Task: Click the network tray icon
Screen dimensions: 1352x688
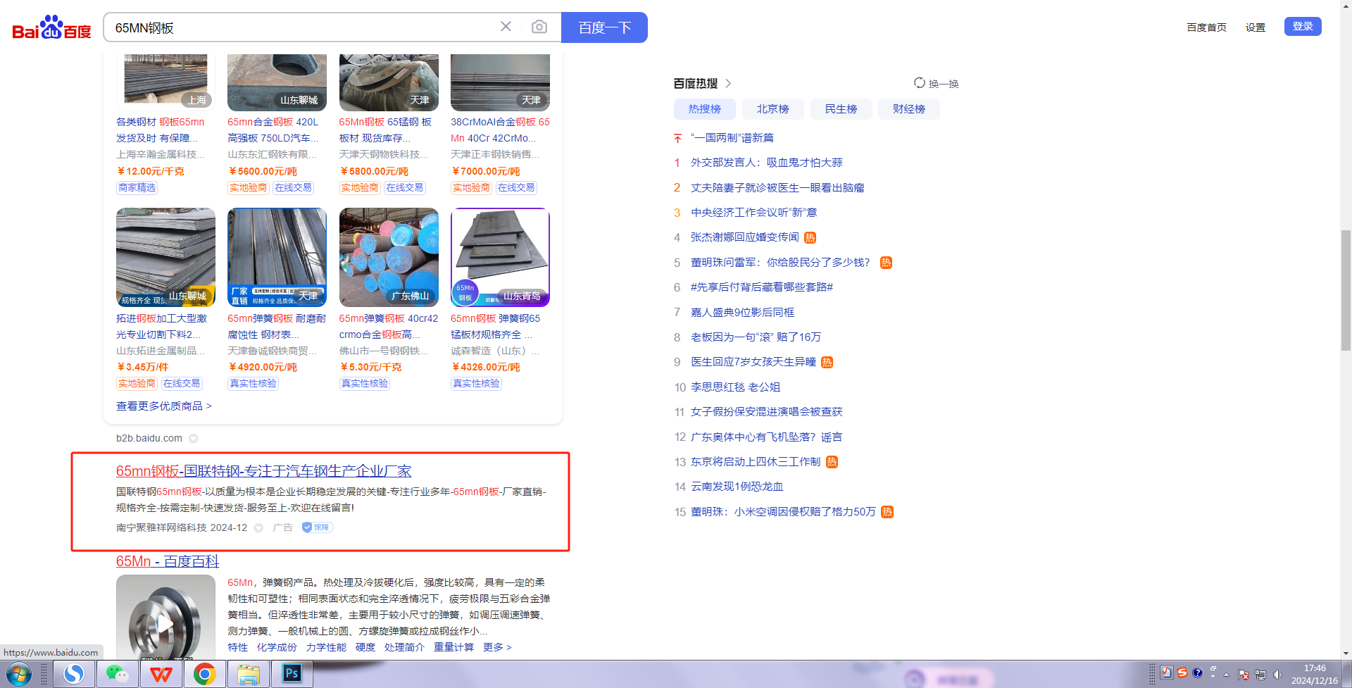Action: pyautogui.click(x=1260, y=675)
